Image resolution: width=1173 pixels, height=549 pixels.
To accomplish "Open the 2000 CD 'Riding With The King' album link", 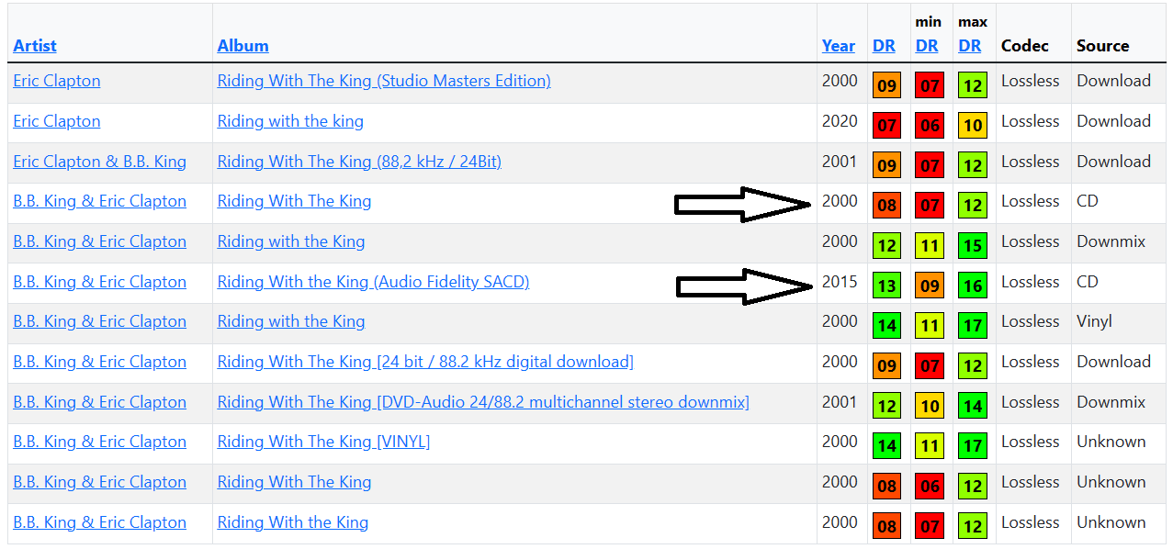I will 294,201.
